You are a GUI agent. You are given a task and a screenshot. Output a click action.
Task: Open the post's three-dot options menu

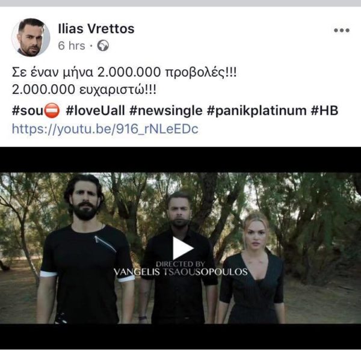[342, 30]
